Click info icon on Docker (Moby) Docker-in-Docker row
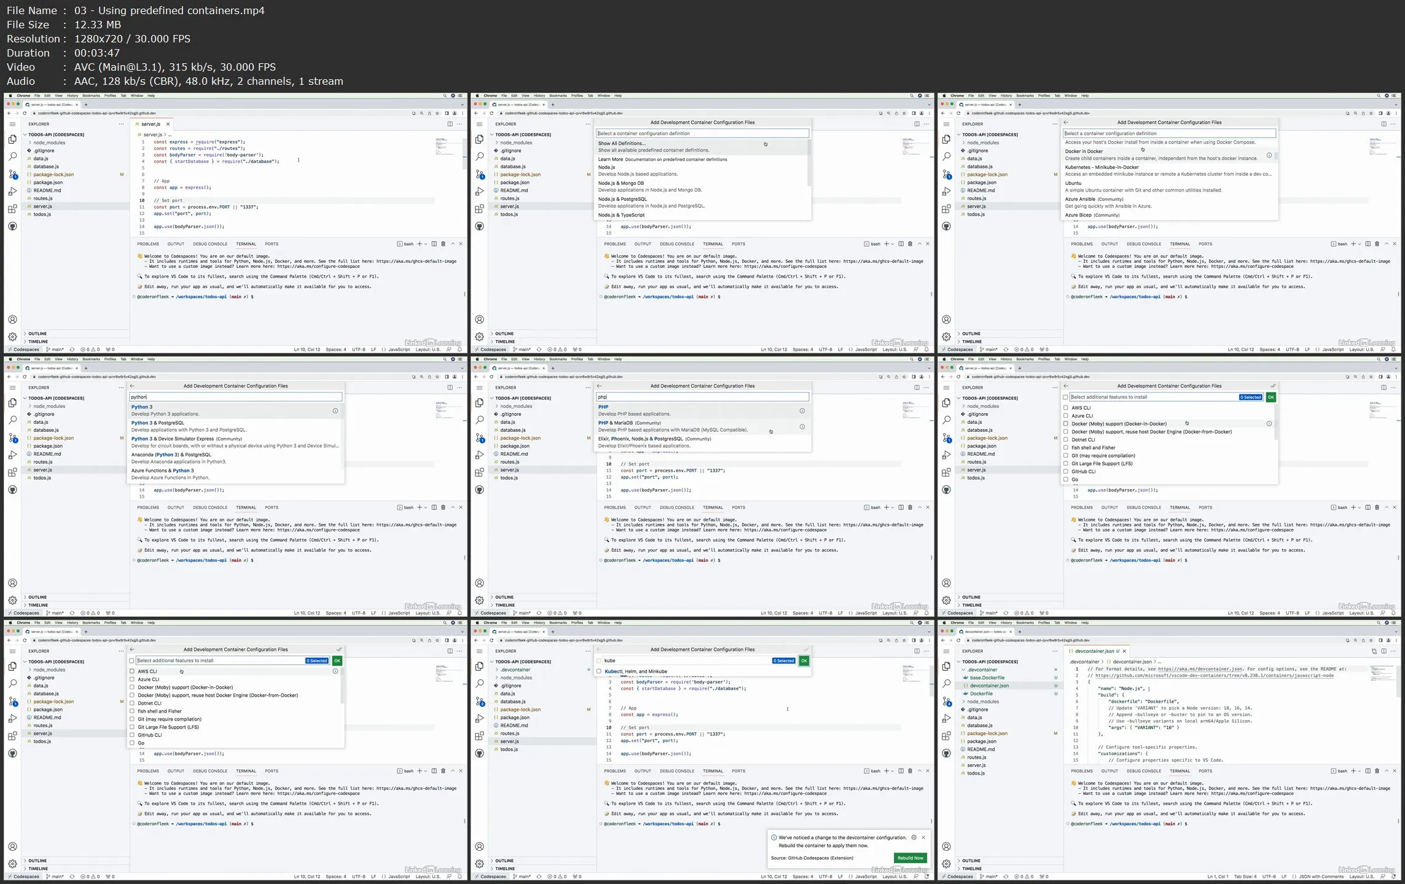This screenshot has width=1405, height=884. 1269,424
